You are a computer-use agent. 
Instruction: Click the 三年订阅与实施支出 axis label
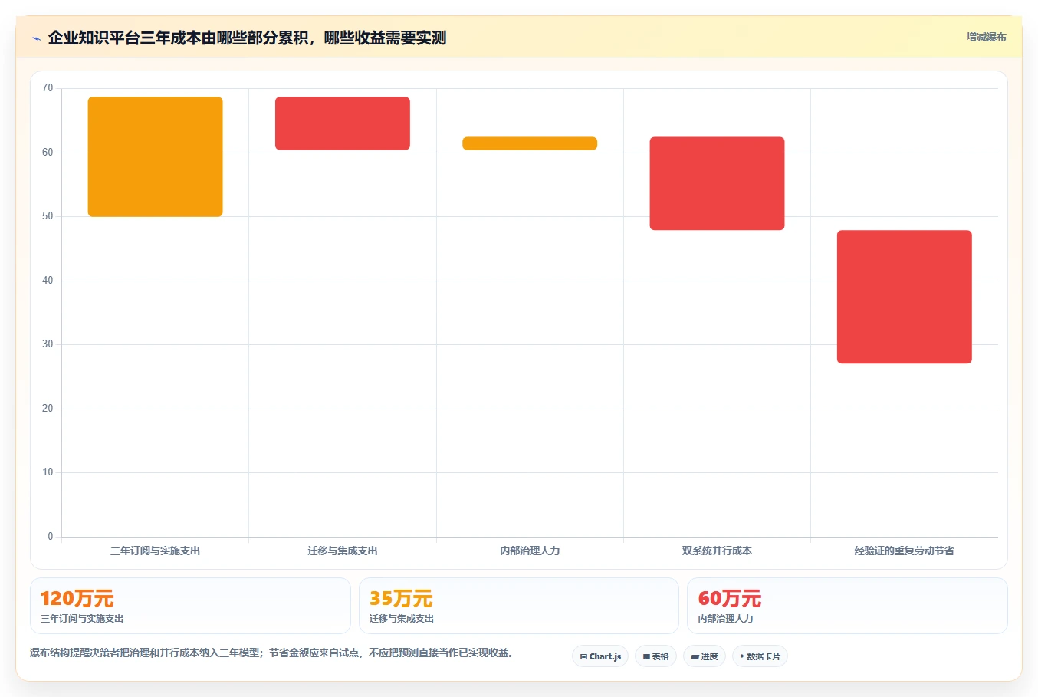156,551
